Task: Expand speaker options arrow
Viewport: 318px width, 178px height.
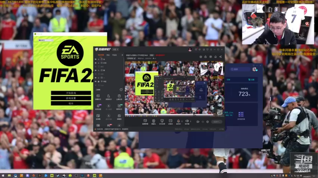Action: pos(190,121)
